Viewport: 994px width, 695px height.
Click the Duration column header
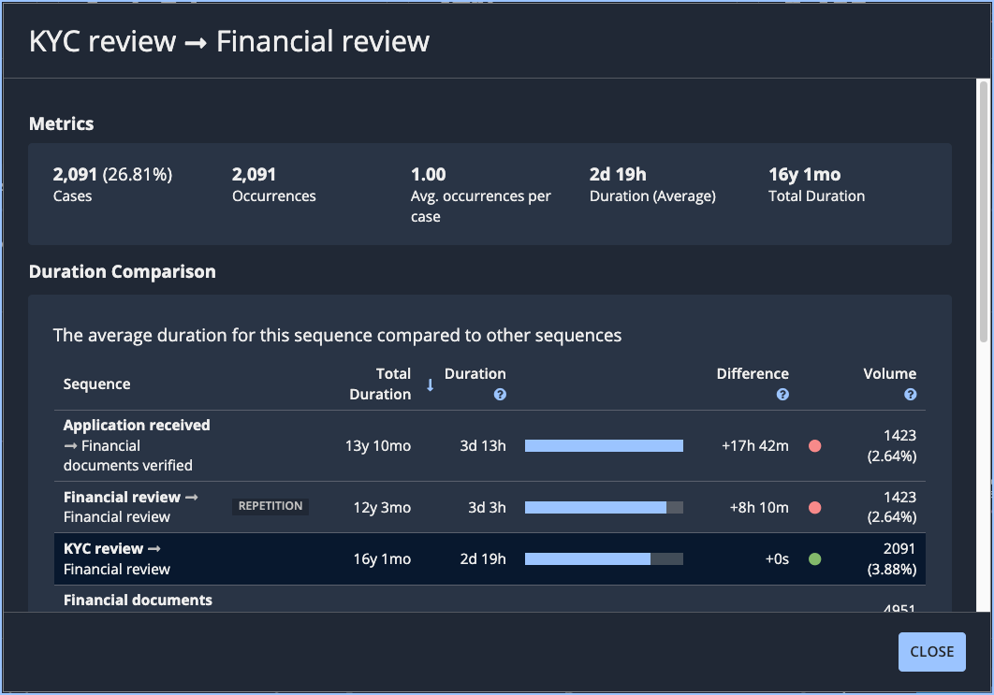(x=475, y=374)
